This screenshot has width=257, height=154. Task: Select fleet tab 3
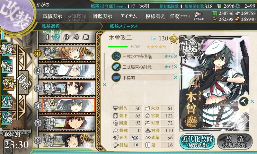tap(66, 37)
